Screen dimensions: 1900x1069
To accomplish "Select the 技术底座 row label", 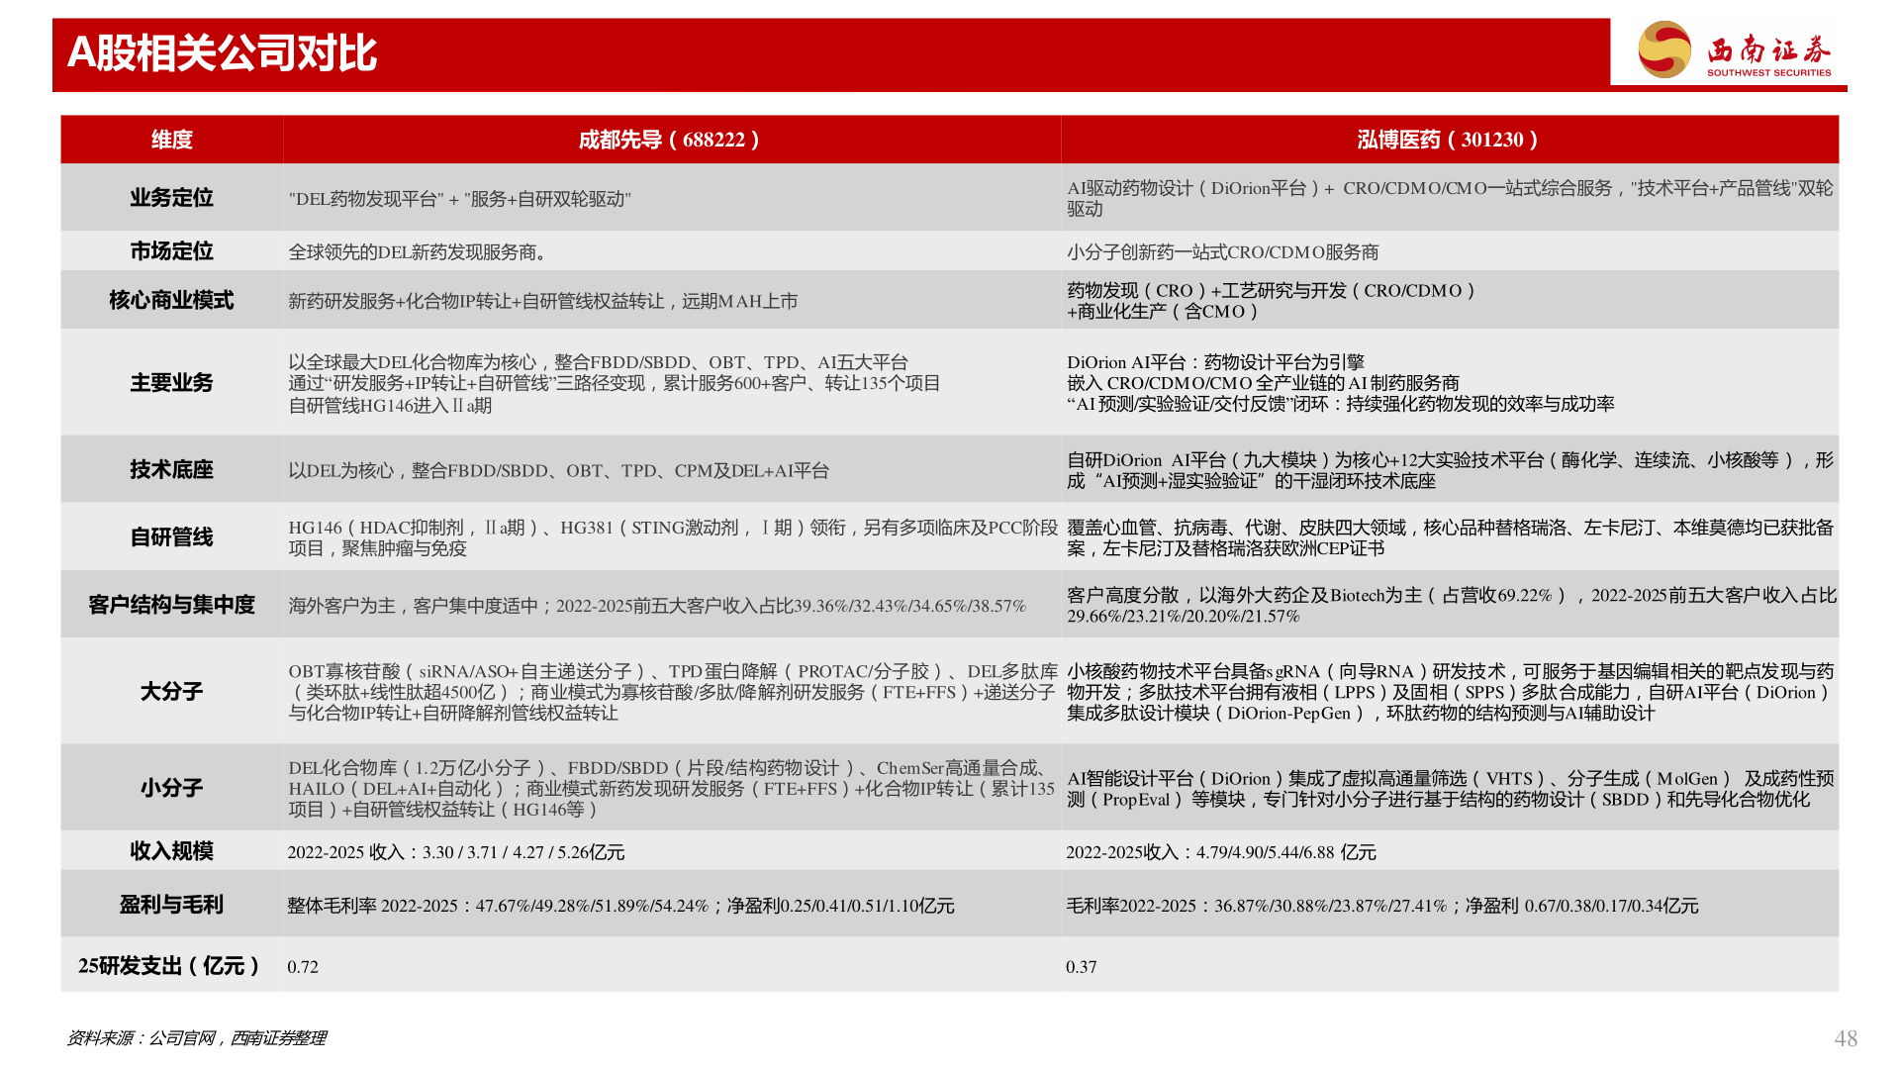I will click(x=171, y=470).
